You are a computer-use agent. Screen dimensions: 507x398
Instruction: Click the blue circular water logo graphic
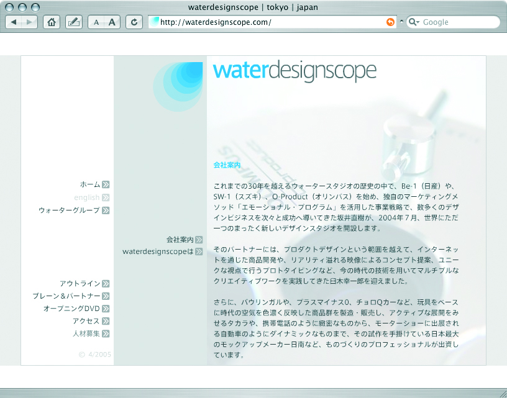click(178, 86)
